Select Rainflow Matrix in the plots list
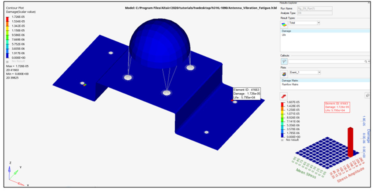The height and width of the screenshot is (193, 376). coord(290,84)
